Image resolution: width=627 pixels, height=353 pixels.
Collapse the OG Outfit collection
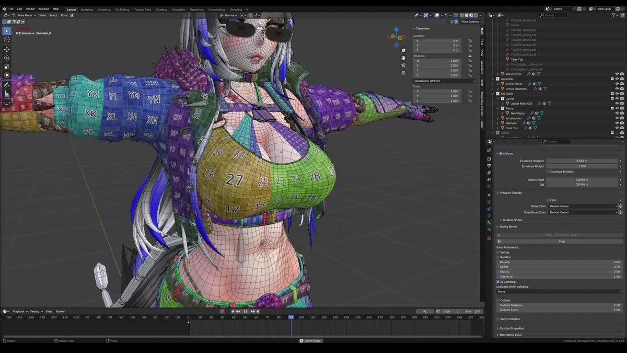493,94
